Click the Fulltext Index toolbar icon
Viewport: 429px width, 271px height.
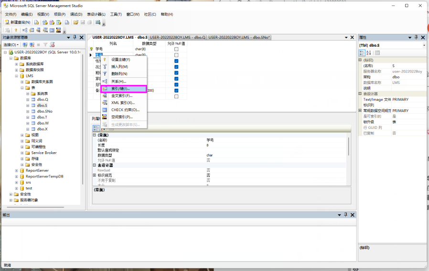[38, 30]
